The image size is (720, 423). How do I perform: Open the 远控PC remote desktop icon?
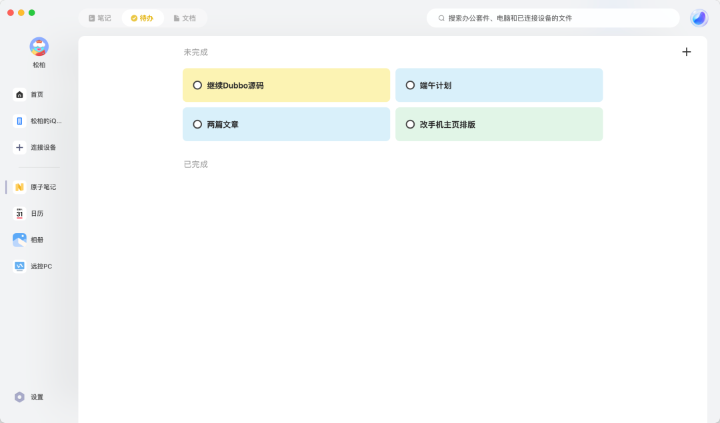point(19,266)
